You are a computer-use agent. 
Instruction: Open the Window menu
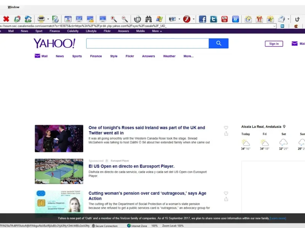13,7
